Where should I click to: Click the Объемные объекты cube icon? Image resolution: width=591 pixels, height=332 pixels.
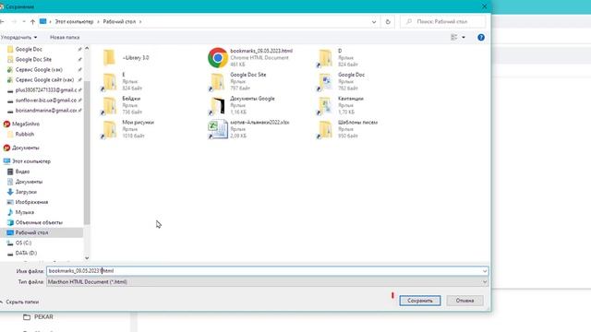(x=10, y=222)
